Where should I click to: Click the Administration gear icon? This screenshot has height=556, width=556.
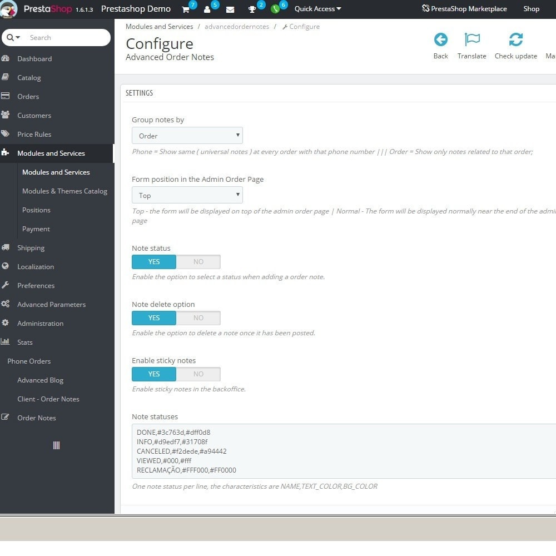pyautogui.click(x=6, y=322)
